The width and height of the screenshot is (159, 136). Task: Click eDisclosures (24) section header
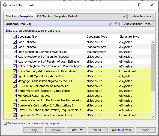point(19,24)
